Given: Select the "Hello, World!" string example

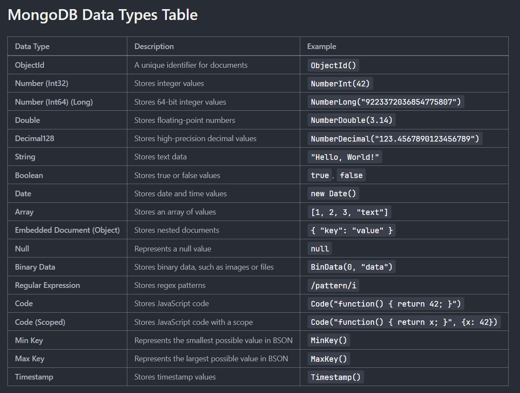Looking at the screenshot, I should (x=344, y=157).
